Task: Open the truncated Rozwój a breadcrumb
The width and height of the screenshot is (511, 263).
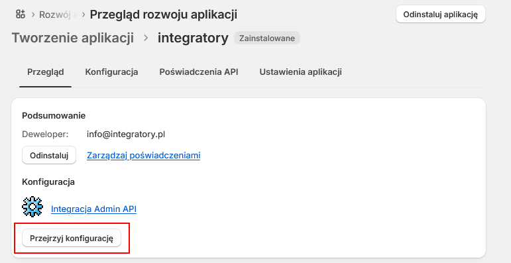Action: pos(58,15)
